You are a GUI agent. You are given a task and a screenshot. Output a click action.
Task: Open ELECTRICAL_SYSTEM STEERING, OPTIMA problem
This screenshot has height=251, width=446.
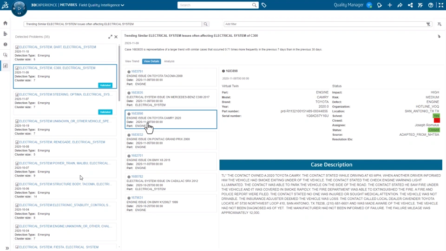pyautogui.click(x=65, y=94)
